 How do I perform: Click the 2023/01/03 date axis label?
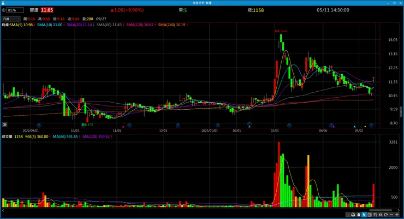coord(210,131)
